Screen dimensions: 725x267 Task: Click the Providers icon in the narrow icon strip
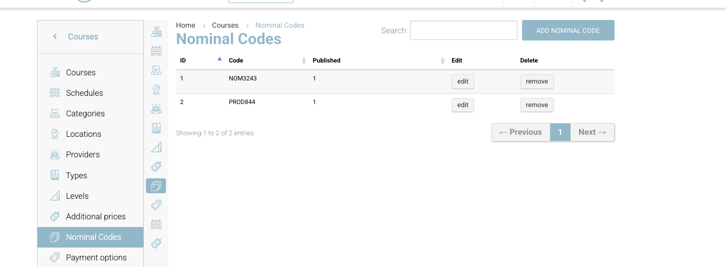point(156,109)
